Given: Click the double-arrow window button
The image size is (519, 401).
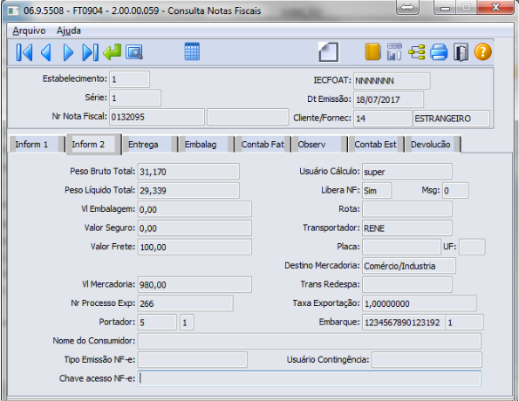Looking at the screenshot, I should pos(407,7).
